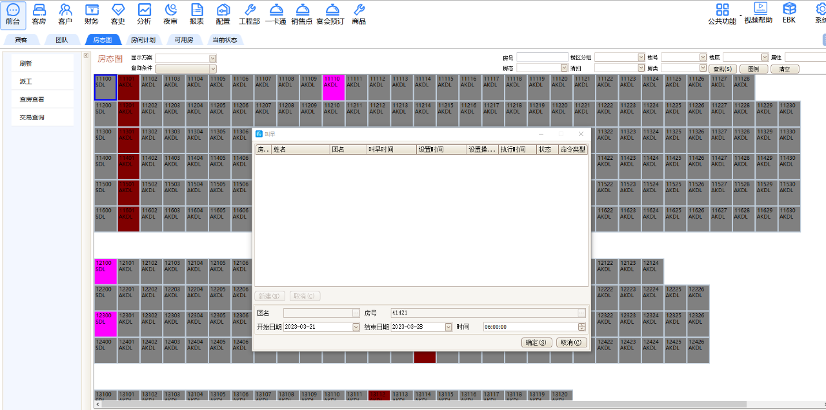Click the EBK cube icon
The width and height of the screenshot is (826, 410).
click(789, 13)
